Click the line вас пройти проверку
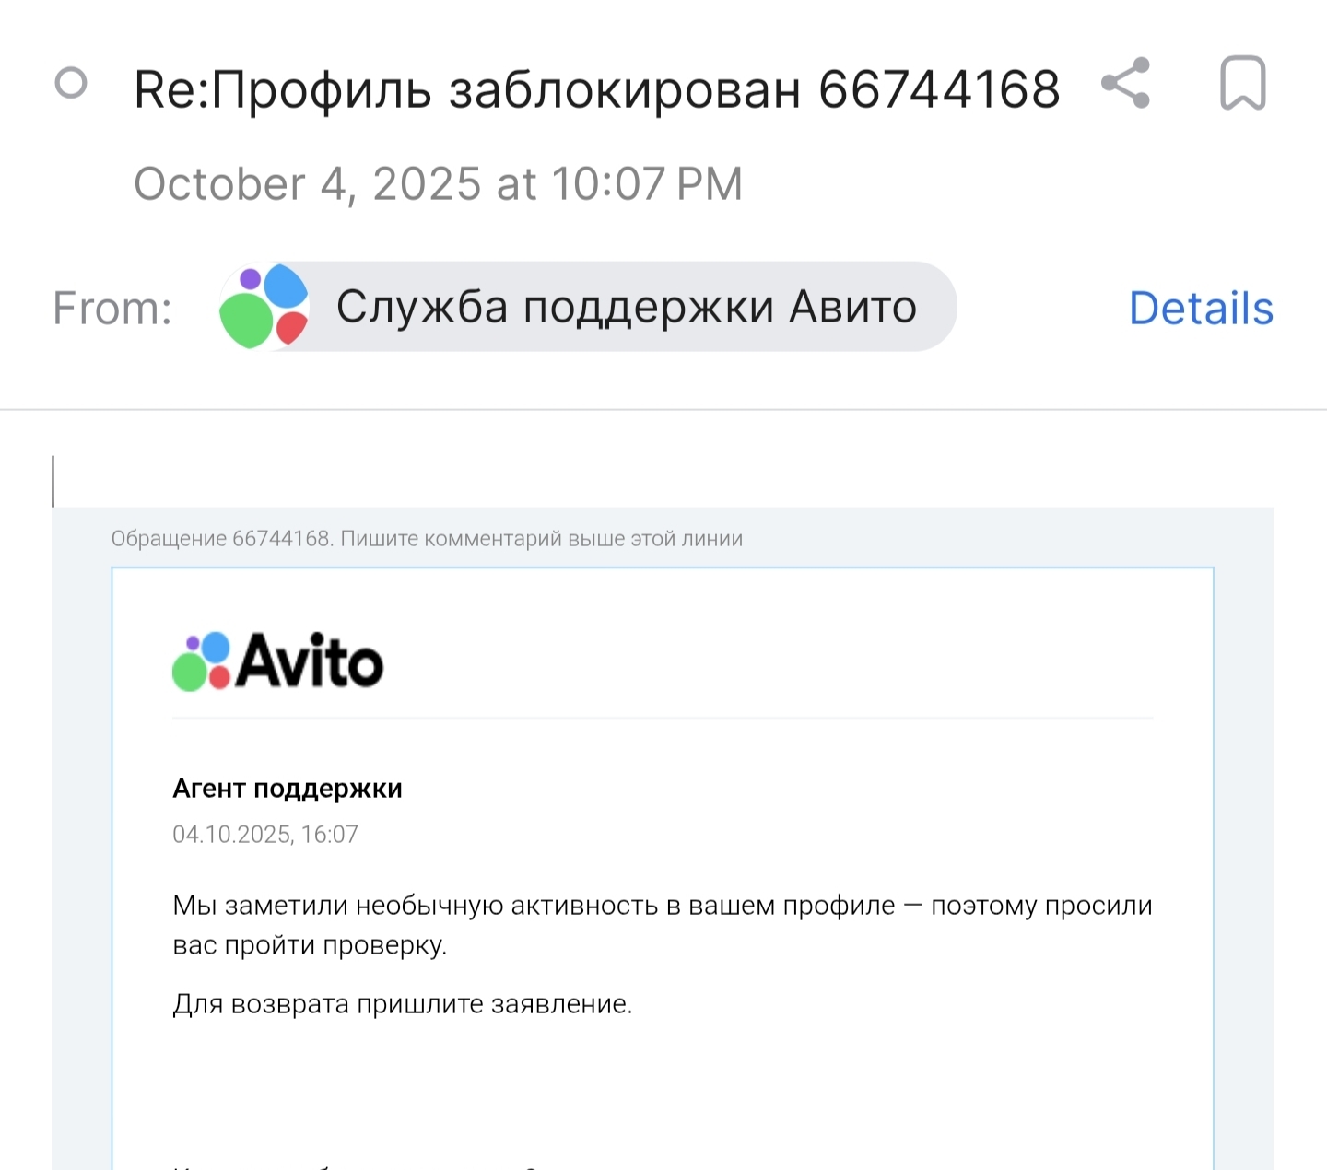The height and width of the screenshot is (1170, 1327). (310, 946)
